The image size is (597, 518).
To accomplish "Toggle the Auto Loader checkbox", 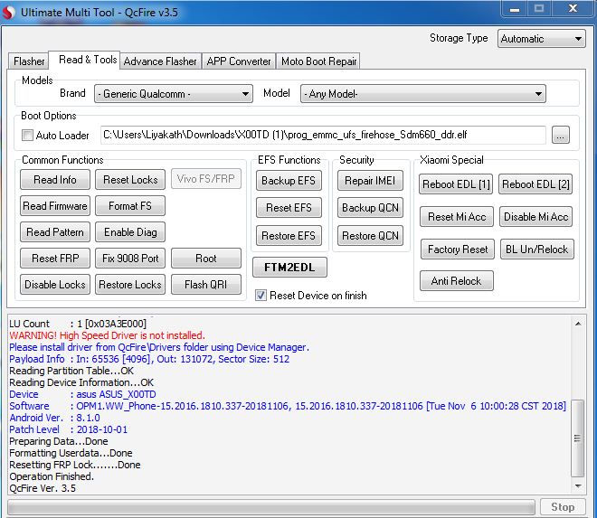I will coord(27,135).
